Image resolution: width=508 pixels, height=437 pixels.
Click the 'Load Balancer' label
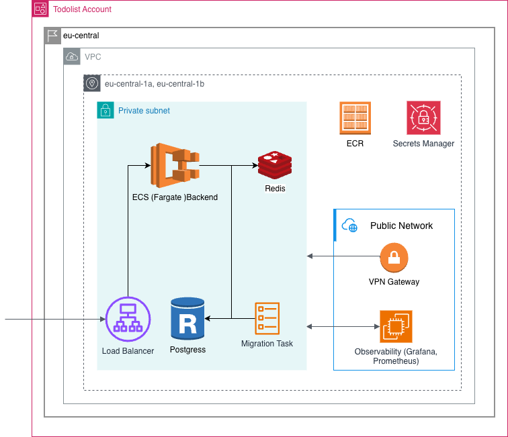pos(128,351)
